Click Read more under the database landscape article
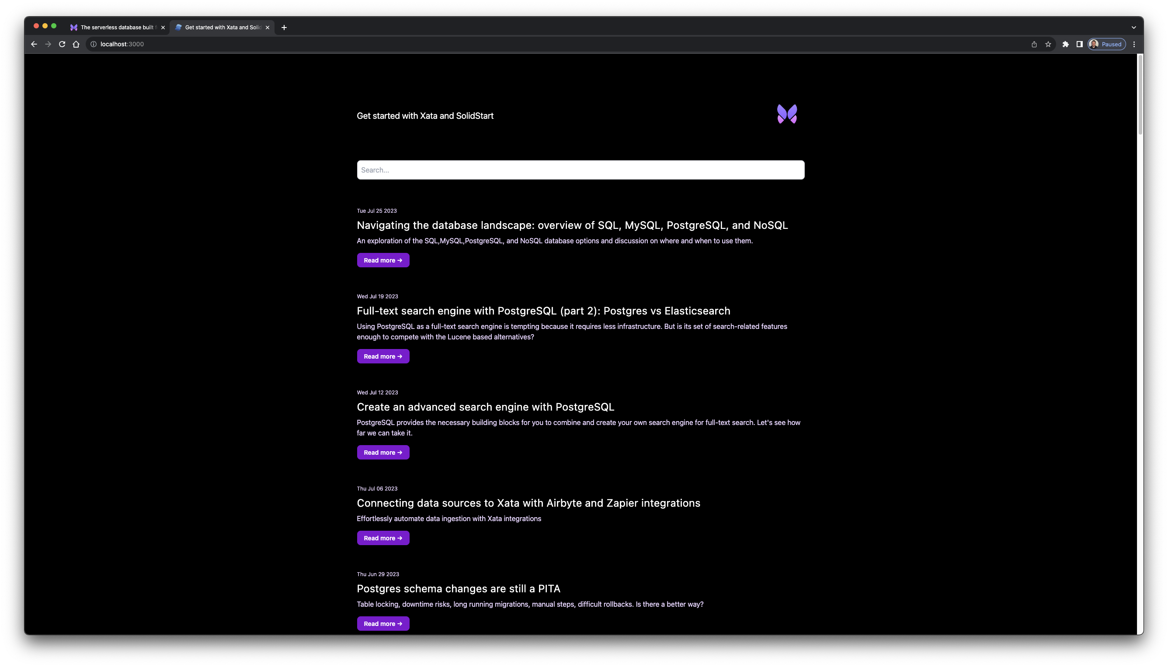The height and width of the screenshot is (667, 1168). pos(383,260)
